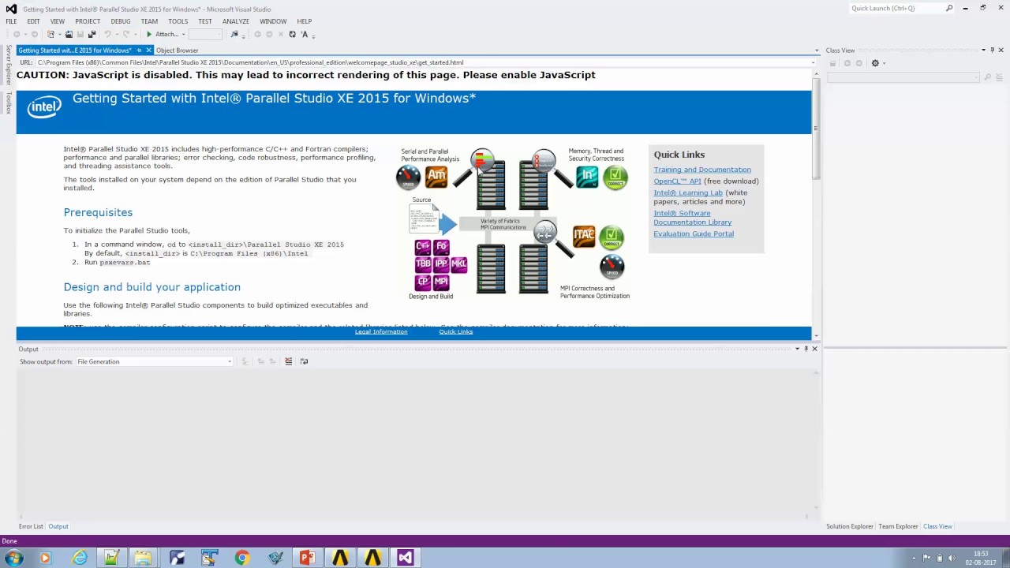Click the Intel logo in page header
Image resolution: width=1010 pixels, height=568 pixels.
pyautogui.click(x=44, y=106)
